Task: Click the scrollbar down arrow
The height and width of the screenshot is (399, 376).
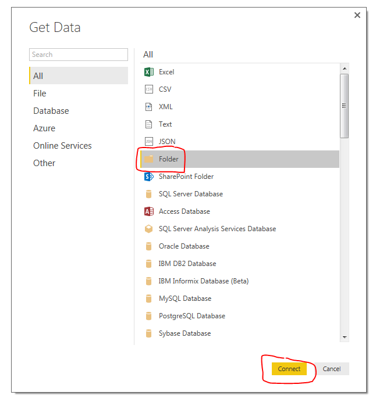Action: 345,337
